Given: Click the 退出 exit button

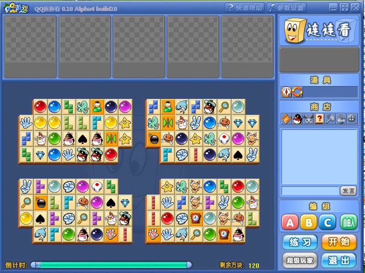Looking at the screenshot, I should click(339, 260).
